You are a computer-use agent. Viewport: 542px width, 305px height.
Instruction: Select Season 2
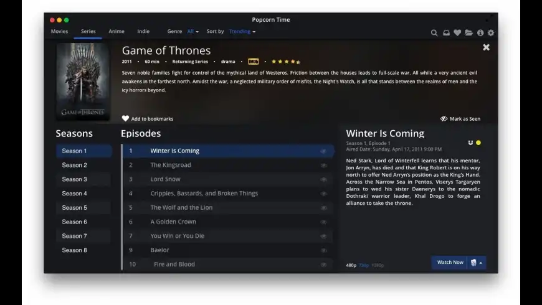point(84,165)
